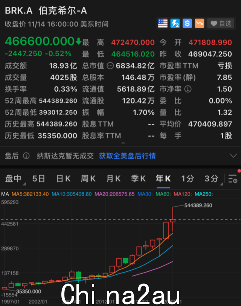
Task: Tap info icon beside 总市值
Action: pos(110,66)
